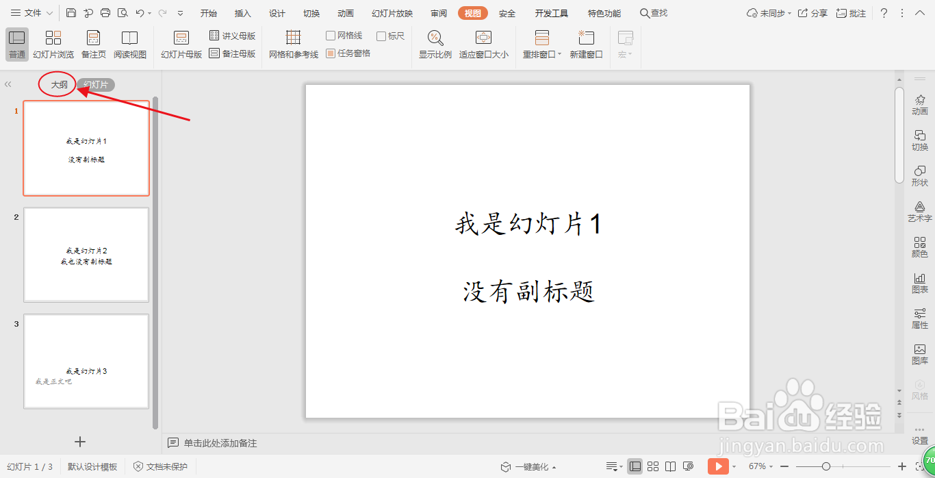Toggle normal view icon in status bar
This screenshot has width=935, height=478.
pyautogui.click(x=635, y=466)
